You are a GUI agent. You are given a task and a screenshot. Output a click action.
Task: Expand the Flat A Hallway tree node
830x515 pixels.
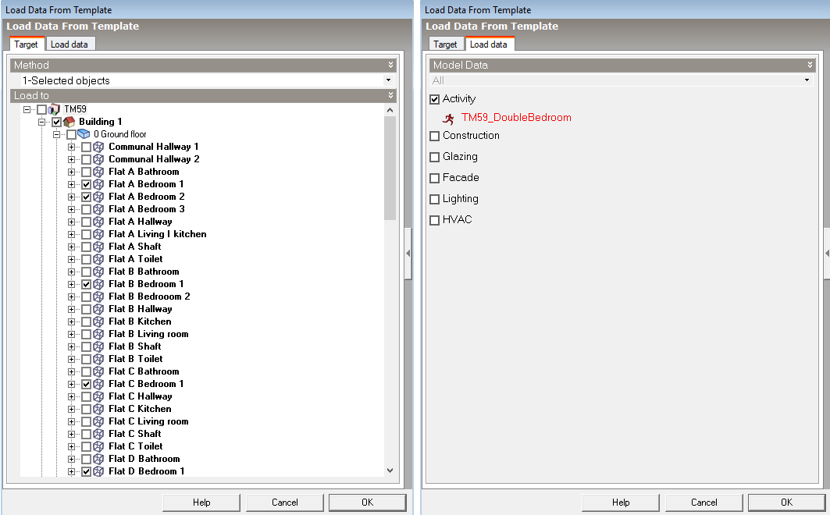72,222
